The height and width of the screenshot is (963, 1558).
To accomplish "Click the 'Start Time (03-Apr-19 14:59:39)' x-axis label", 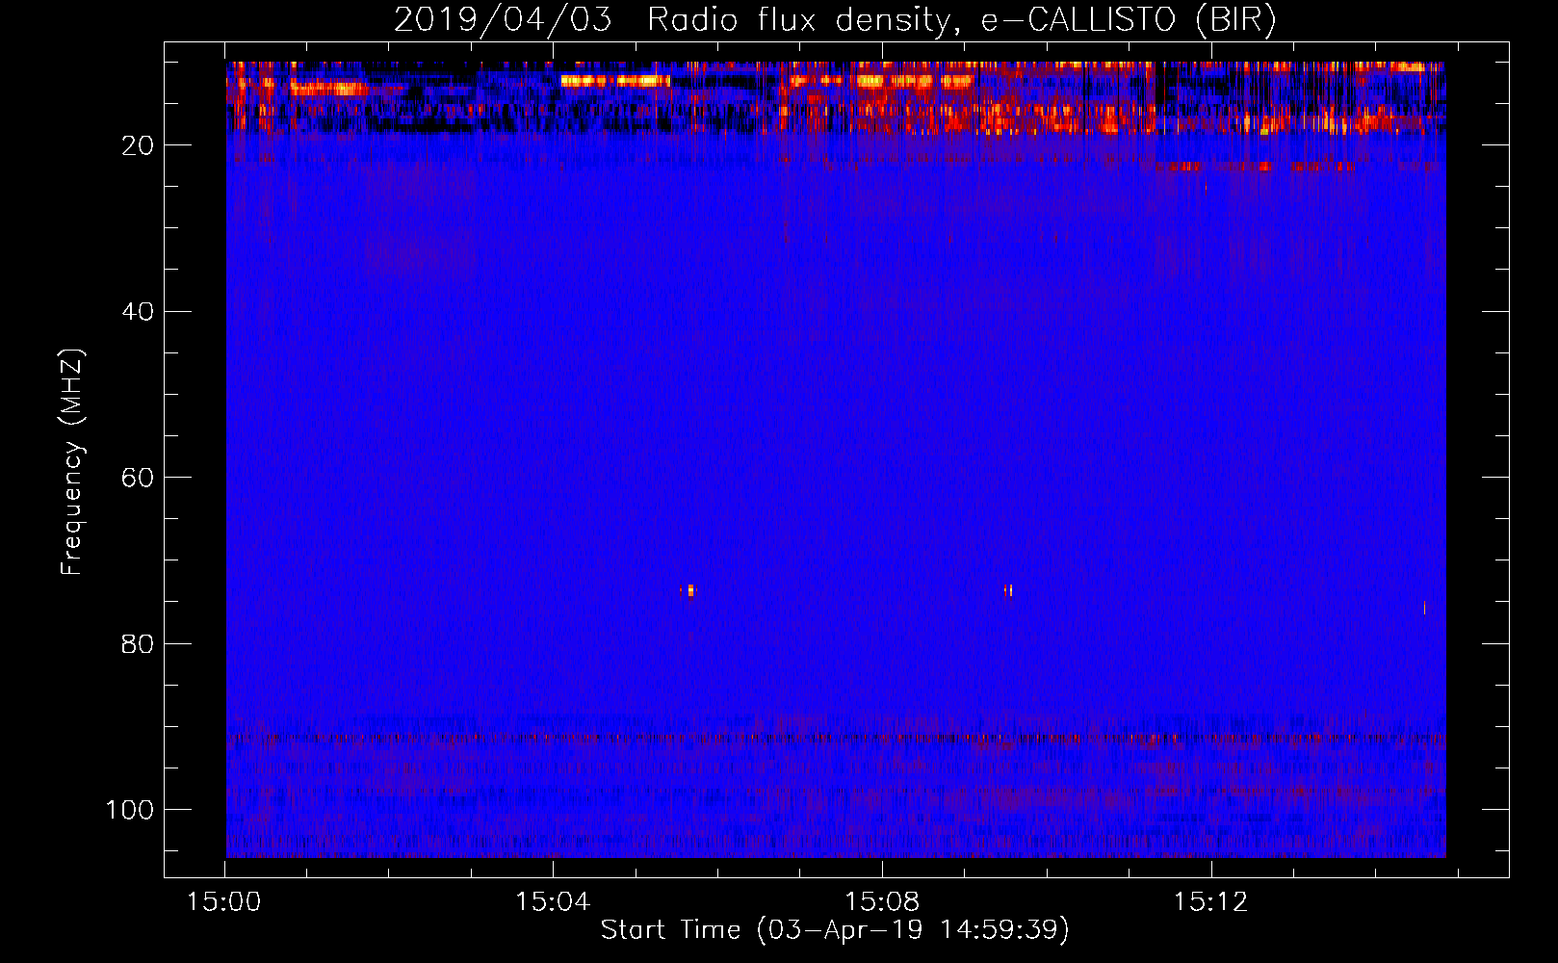I will click(x=835, y=930).
